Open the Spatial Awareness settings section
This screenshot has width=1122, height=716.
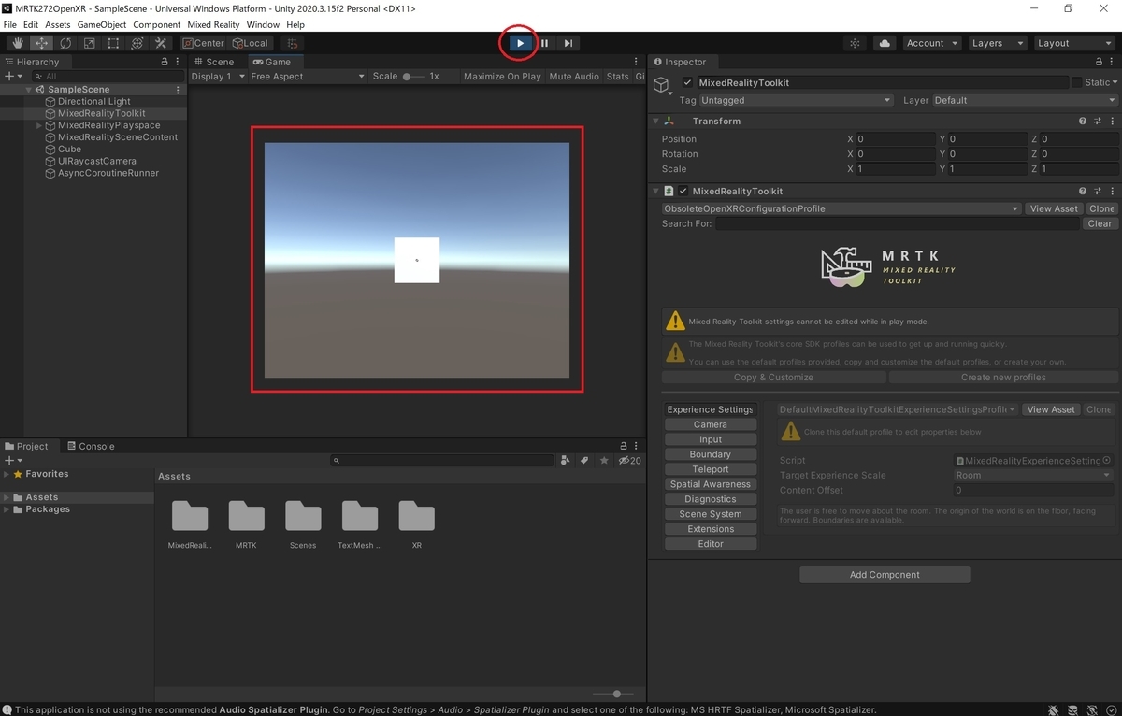[x=711, y=484]
